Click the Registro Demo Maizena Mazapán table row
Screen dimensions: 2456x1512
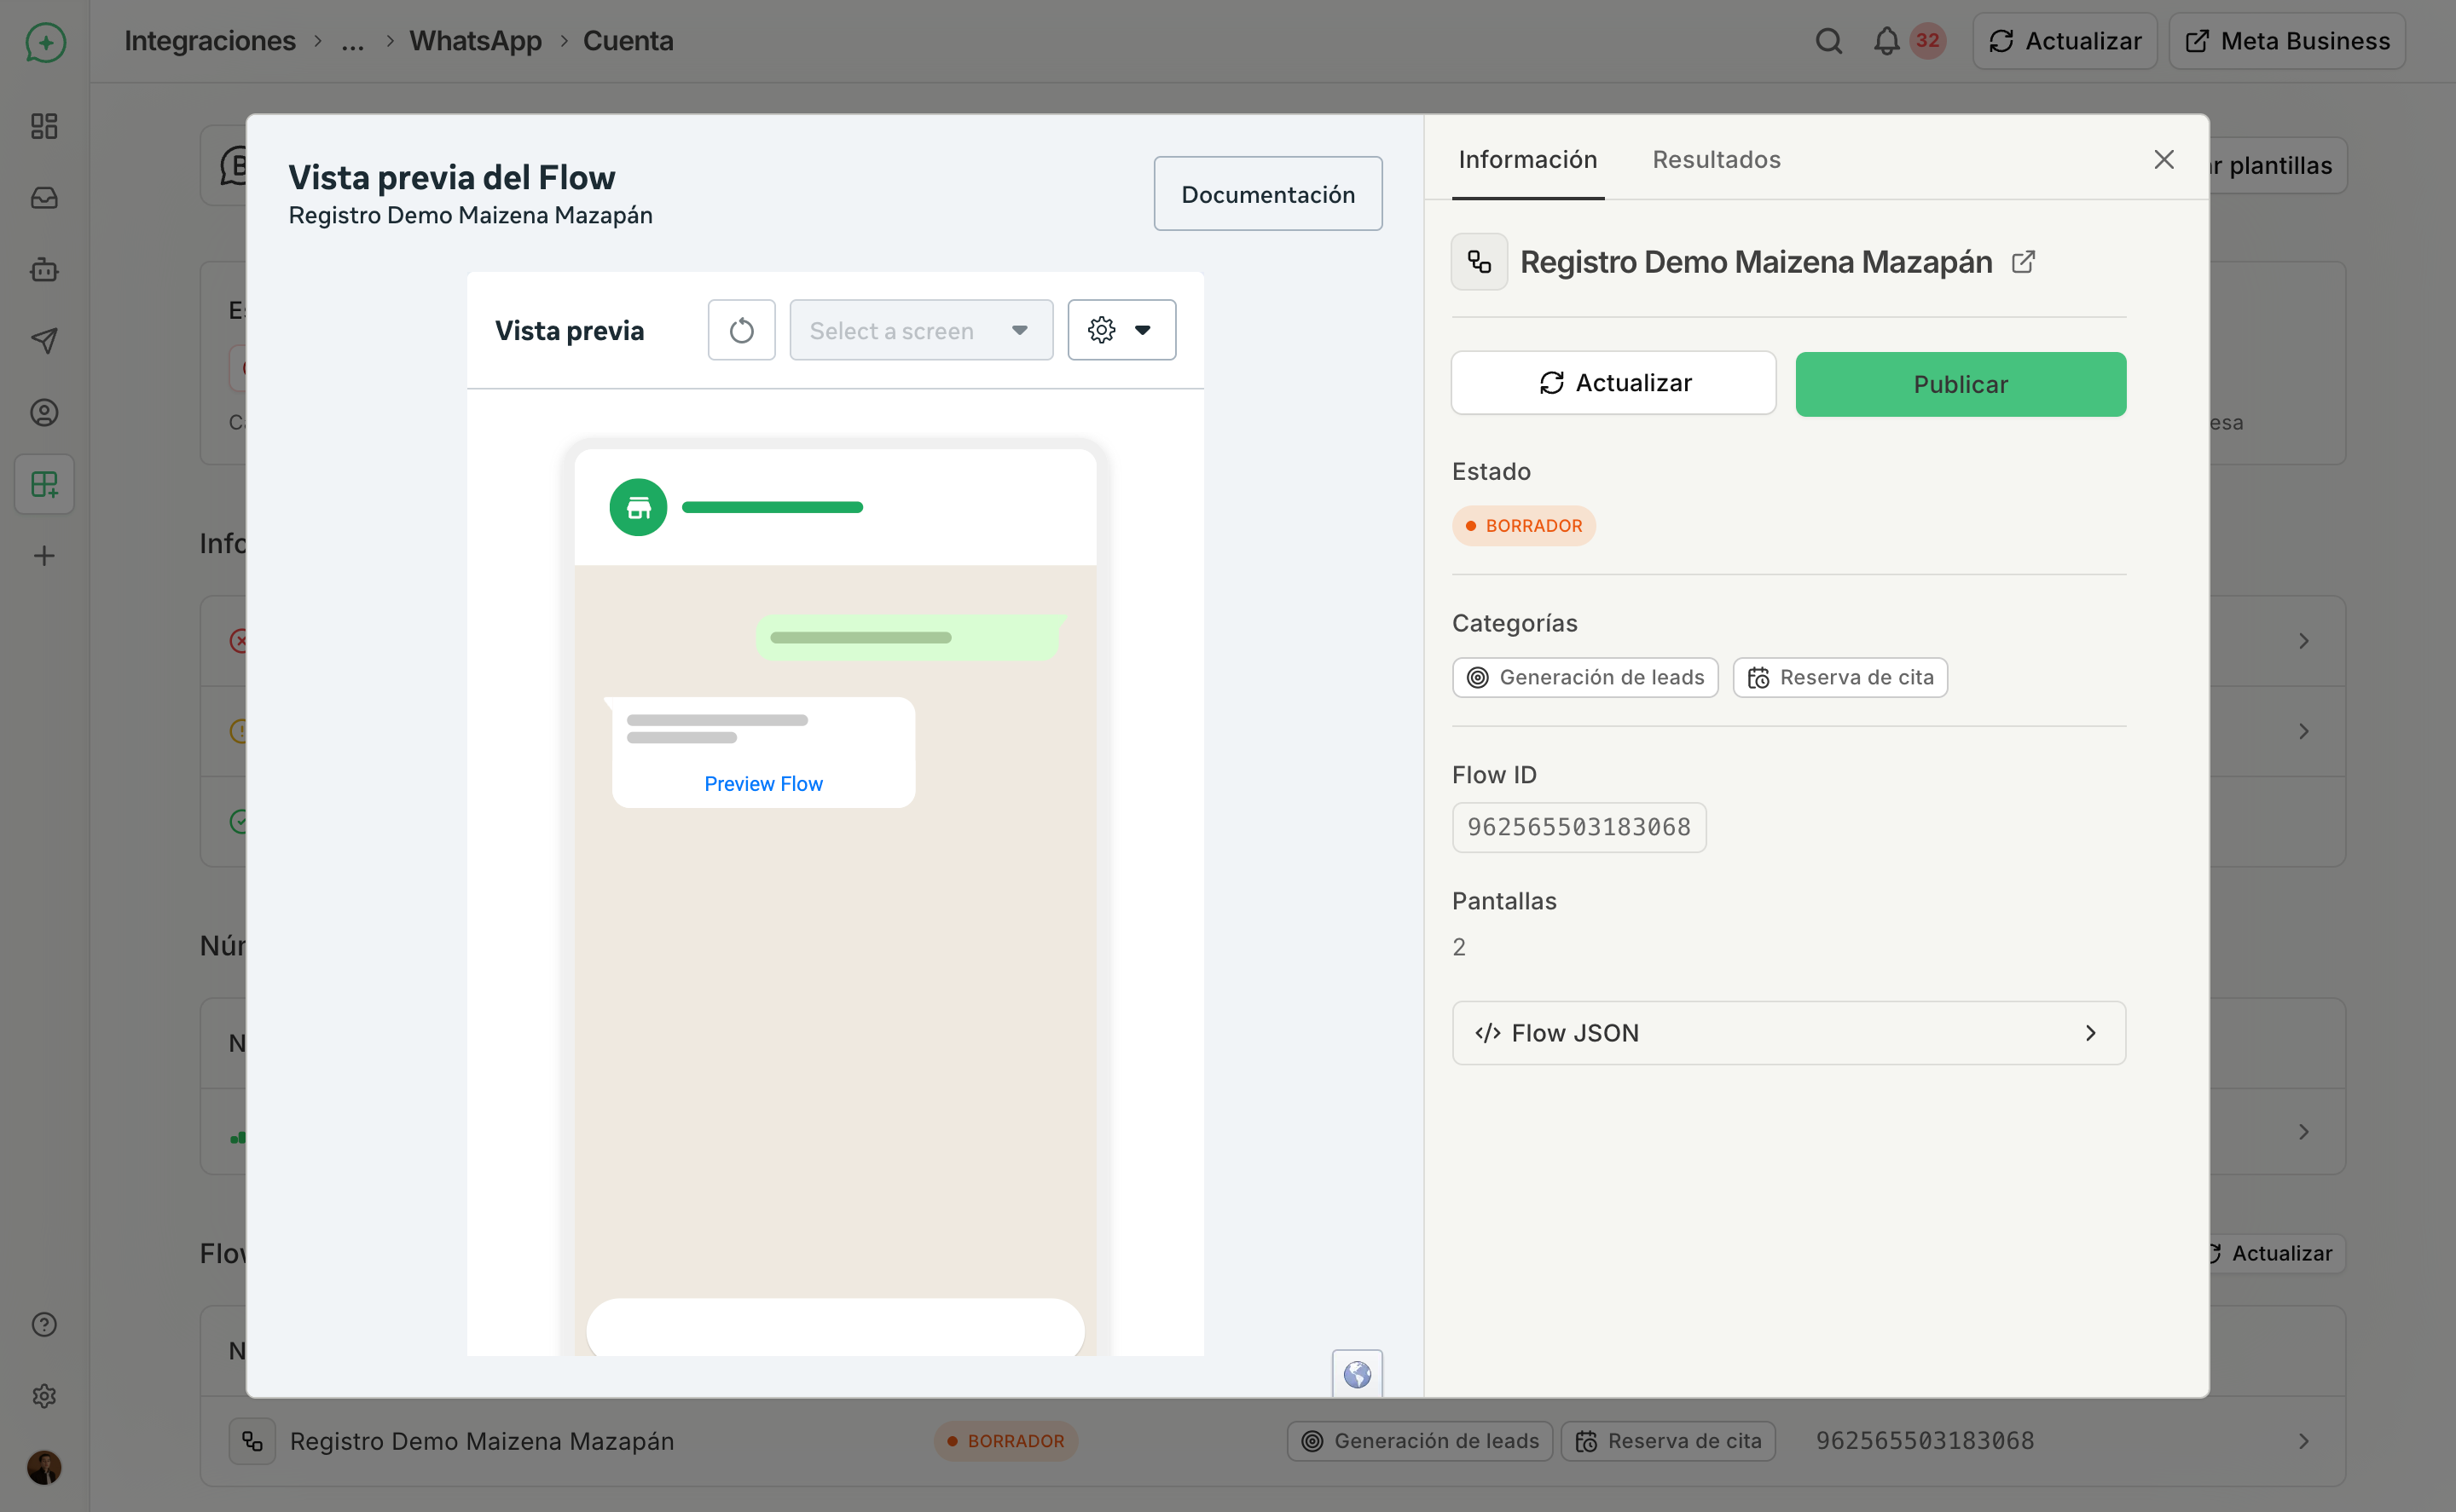1272,1441
